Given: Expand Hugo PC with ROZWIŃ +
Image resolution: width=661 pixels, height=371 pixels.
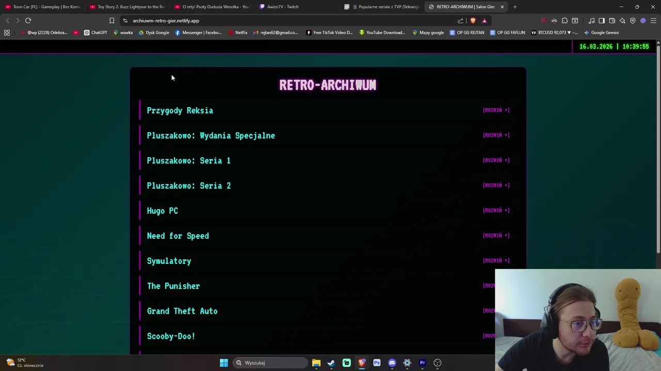Looking at the screenshot, I should pyautogui.click(x=496, y=210).
